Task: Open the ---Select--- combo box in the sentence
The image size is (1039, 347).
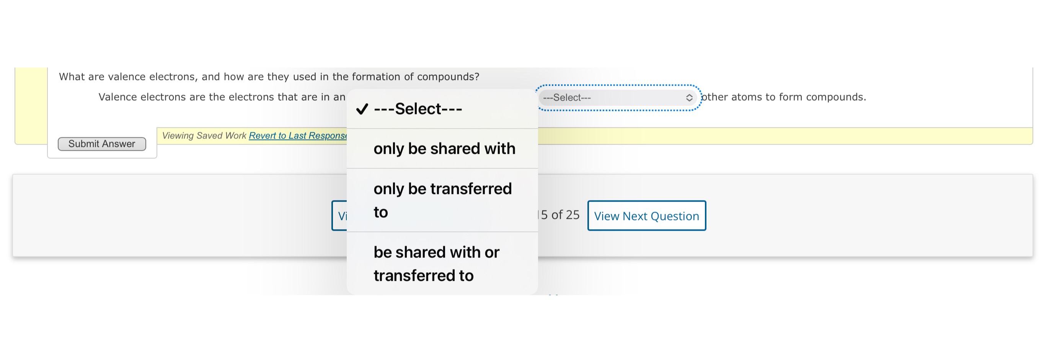Action: (617, 98)
